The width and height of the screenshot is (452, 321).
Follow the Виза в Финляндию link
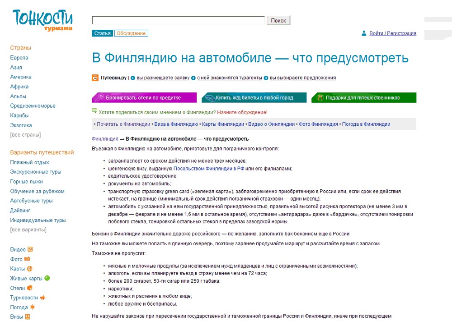176,124
